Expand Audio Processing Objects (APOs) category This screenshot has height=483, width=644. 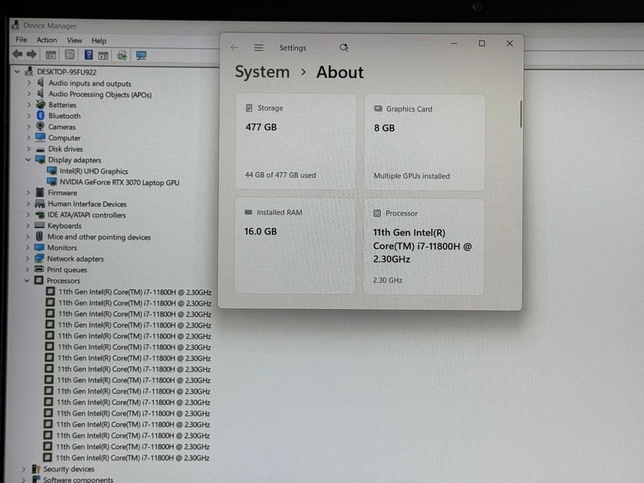click(x=29, y=94)
